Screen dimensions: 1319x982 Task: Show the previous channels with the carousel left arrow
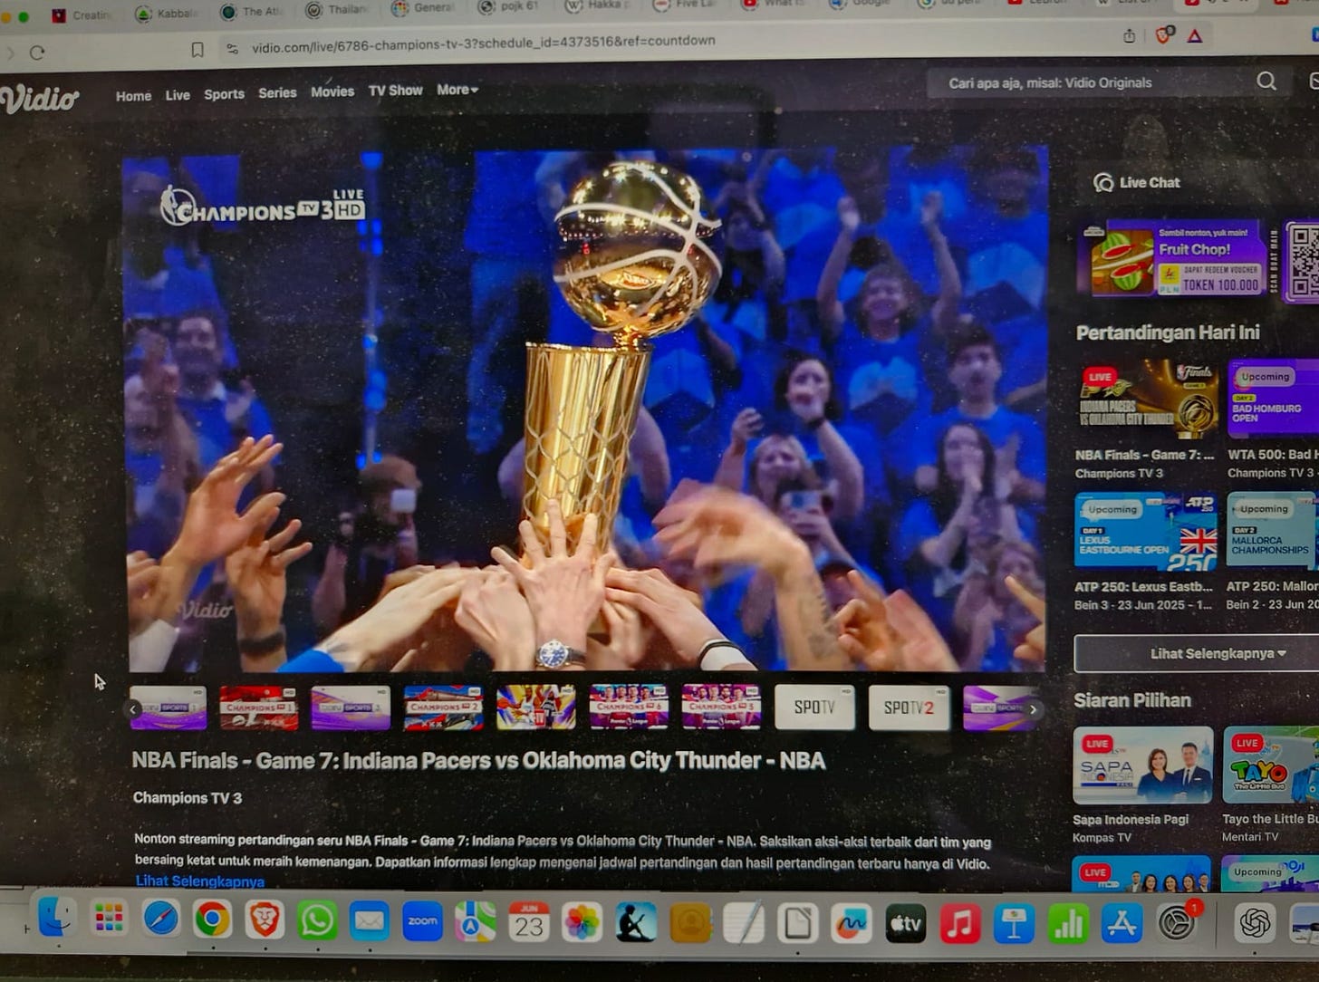point(134,709)
